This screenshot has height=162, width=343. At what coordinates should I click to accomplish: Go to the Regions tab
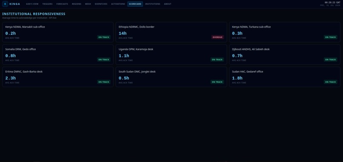[x=77, y=4]
